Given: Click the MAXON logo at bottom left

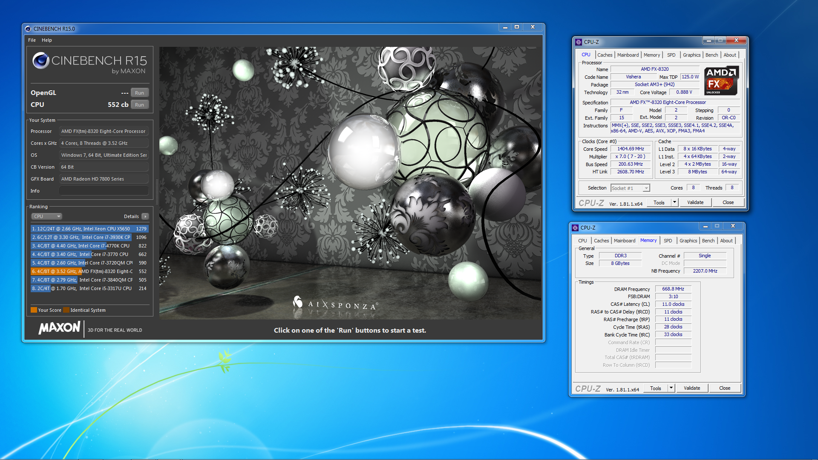Looking at the screenshot, I should 59,328.
